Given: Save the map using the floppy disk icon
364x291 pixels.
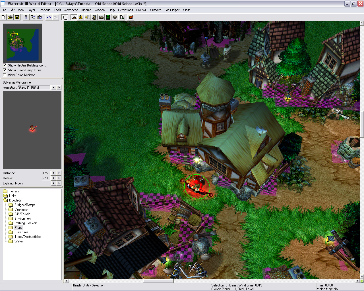Looking at the screenshot, I should [17, 17].
